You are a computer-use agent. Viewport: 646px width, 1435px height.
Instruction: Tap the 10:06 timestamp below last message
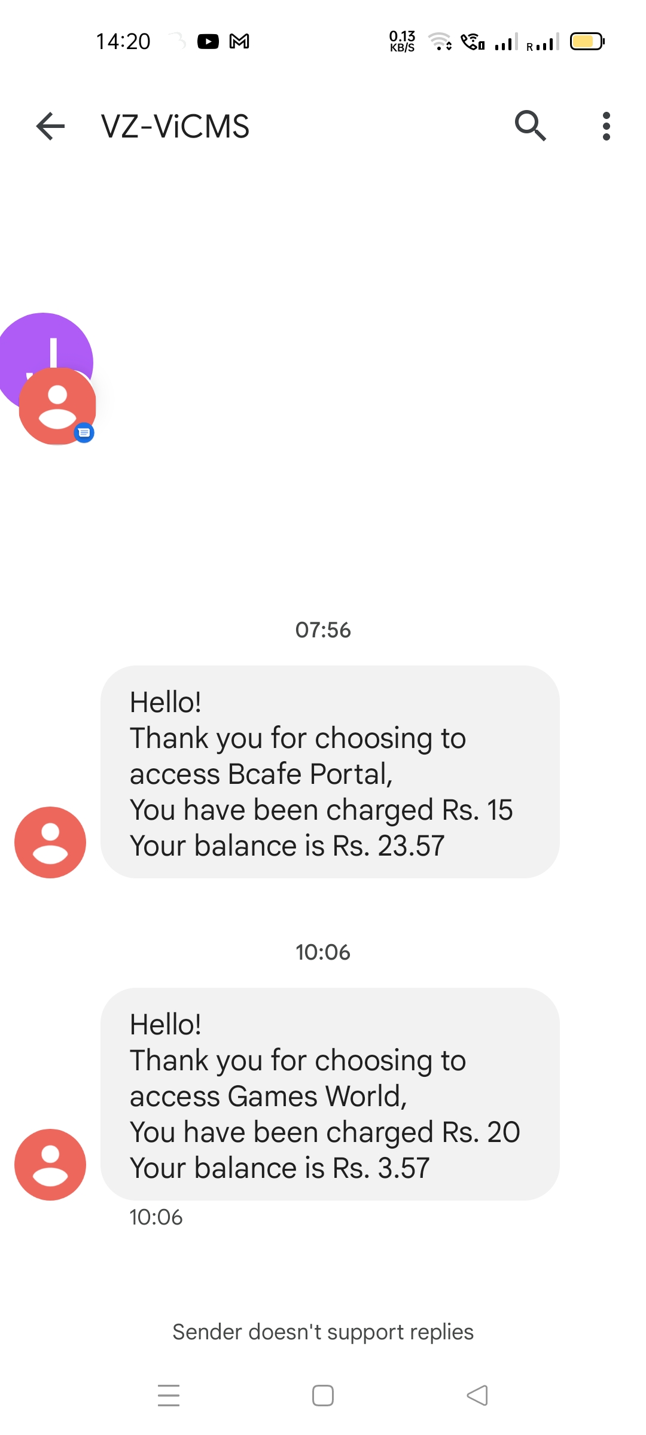click(156, 1217)
